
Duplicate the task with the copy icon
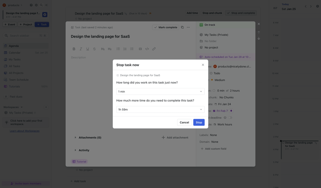coord(182,27)
